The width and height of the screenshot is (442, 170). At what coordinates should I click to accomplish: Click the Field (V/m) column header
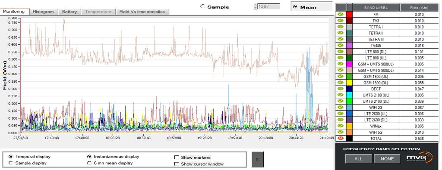click(x=419, y=8)
